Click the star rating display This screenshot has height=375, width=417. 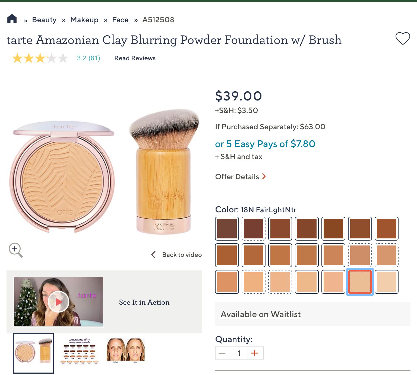[x=40, y=58]
